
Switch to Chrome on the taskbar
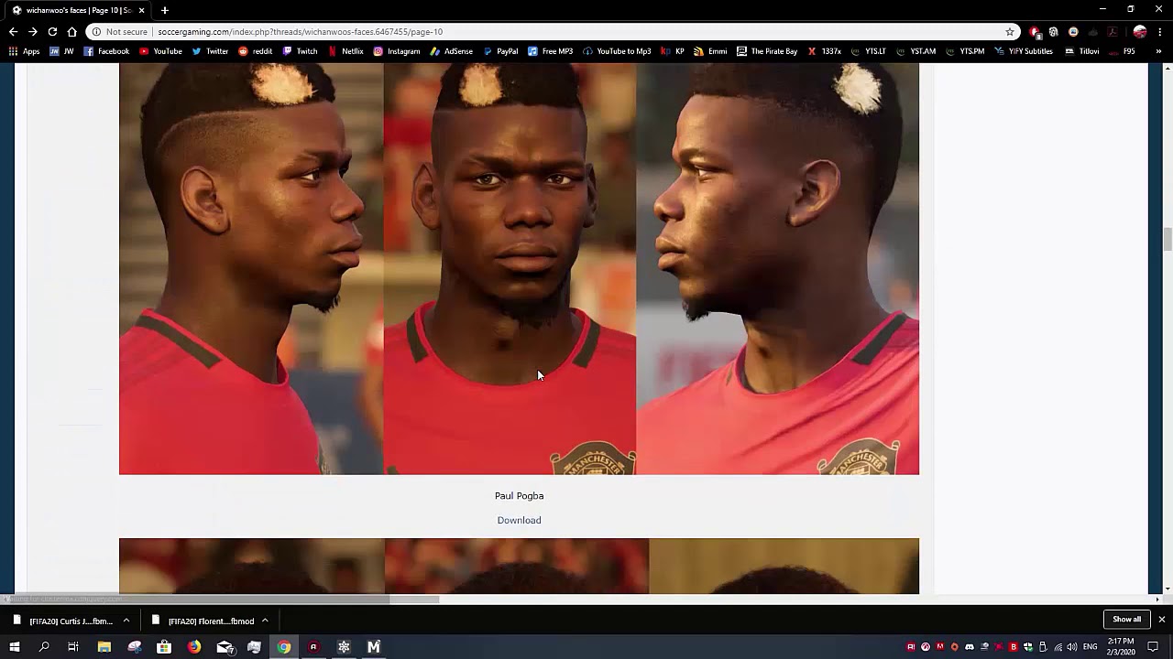click(x=284, y=647)
